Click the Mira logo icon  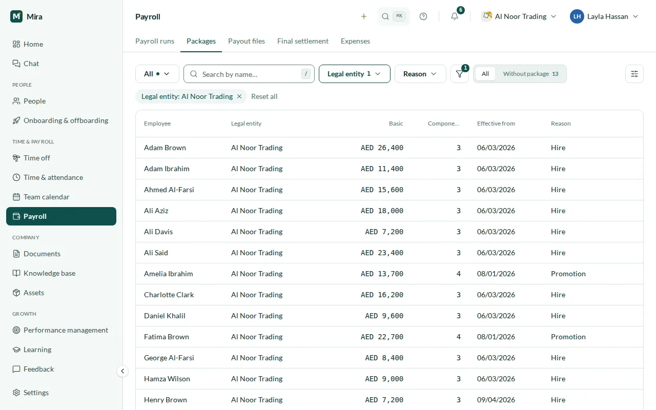click(x=16, y=16)
